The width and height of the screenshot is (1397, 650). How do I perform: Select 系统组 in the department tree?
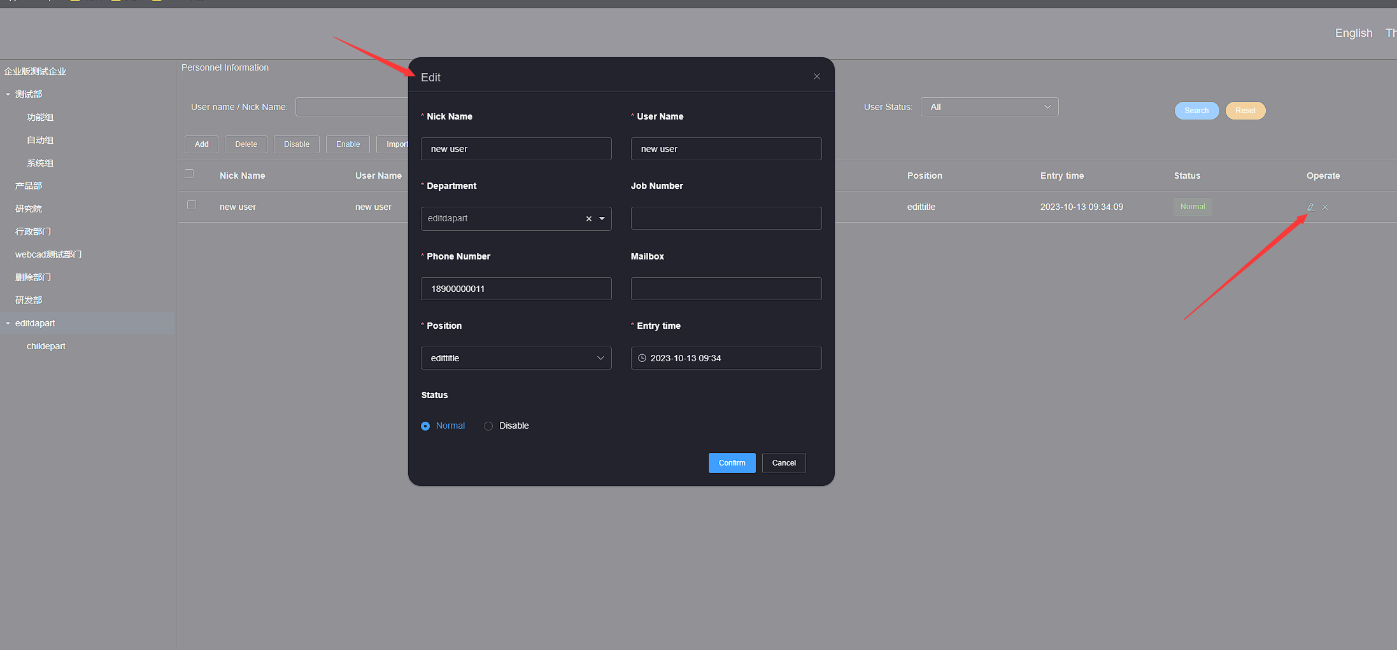click(40, 163)
